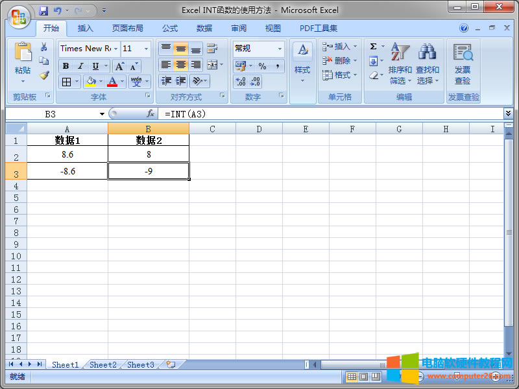Click the 查找和选择 binoculars icon

pyautogui.click(x=427, y=53)
